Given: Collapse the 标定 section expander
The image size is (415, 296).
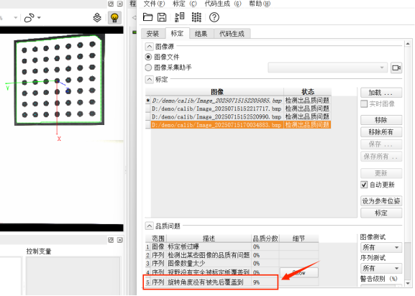Looking at the screenshot, I should (x=150, y=79).
